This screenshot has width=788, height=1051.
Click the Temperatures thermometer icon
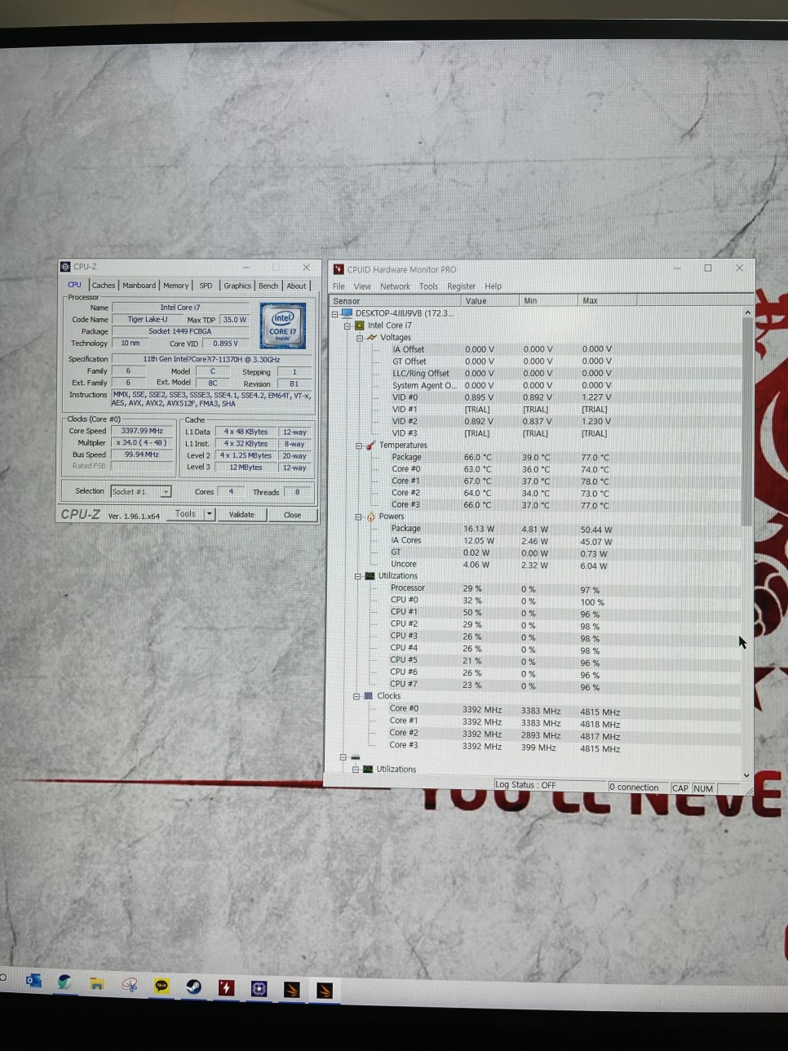(x=371, y=445)
